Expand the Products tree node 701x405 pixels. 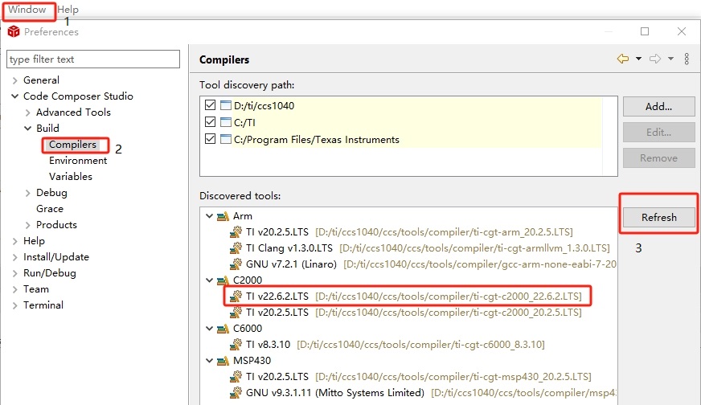(27, 225)
